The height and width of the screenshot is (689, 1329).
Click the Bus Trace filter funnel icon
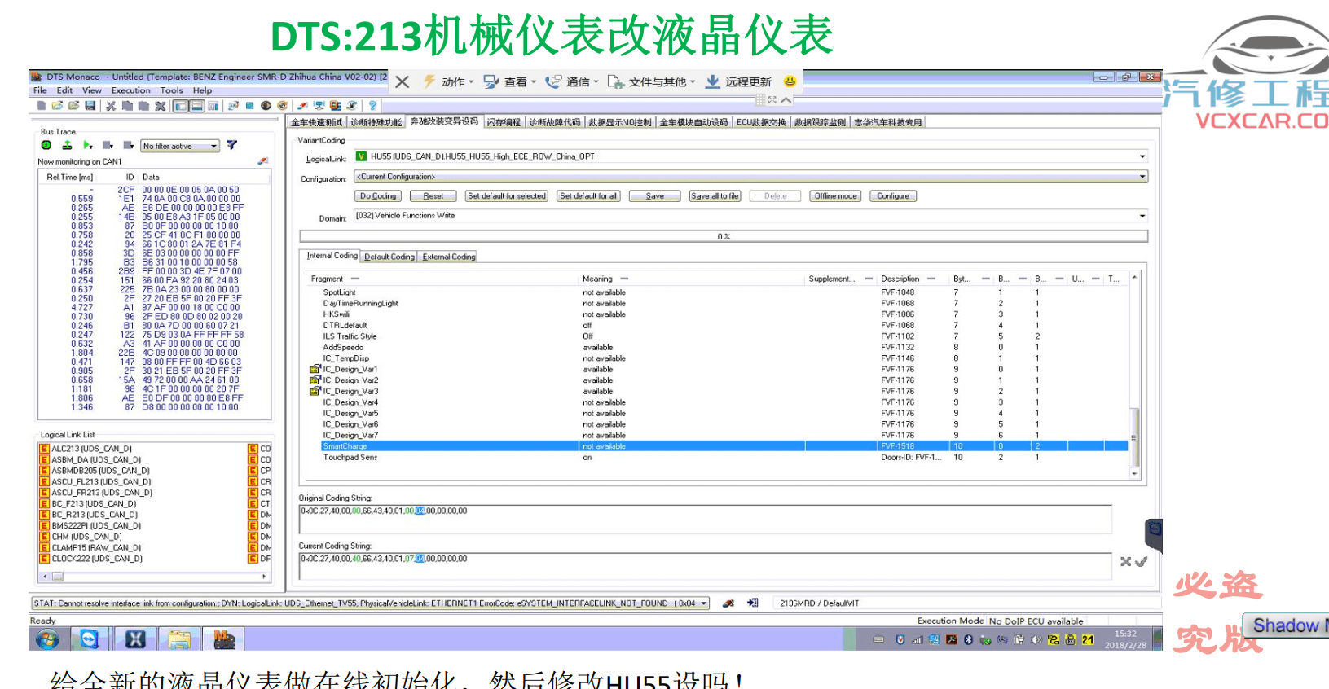pos(232,145)
